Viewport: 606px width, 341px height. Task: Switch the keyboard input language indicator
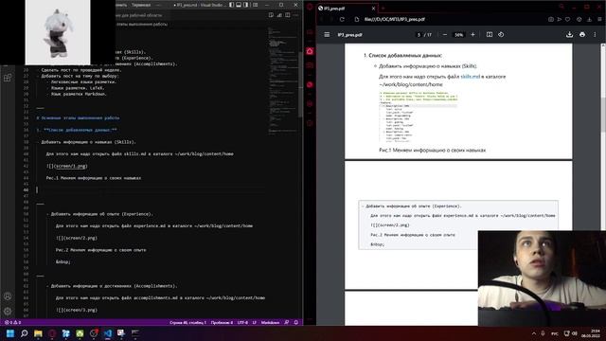555,333
